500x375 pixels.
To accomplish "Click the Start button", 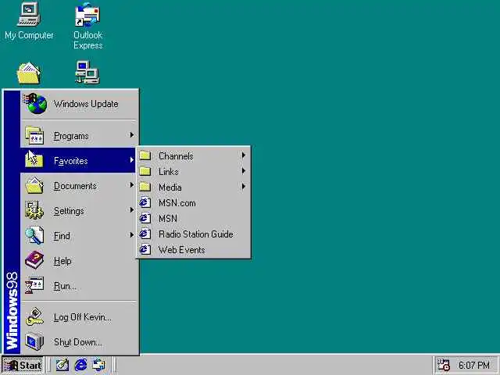I will [x=23, y=365].
